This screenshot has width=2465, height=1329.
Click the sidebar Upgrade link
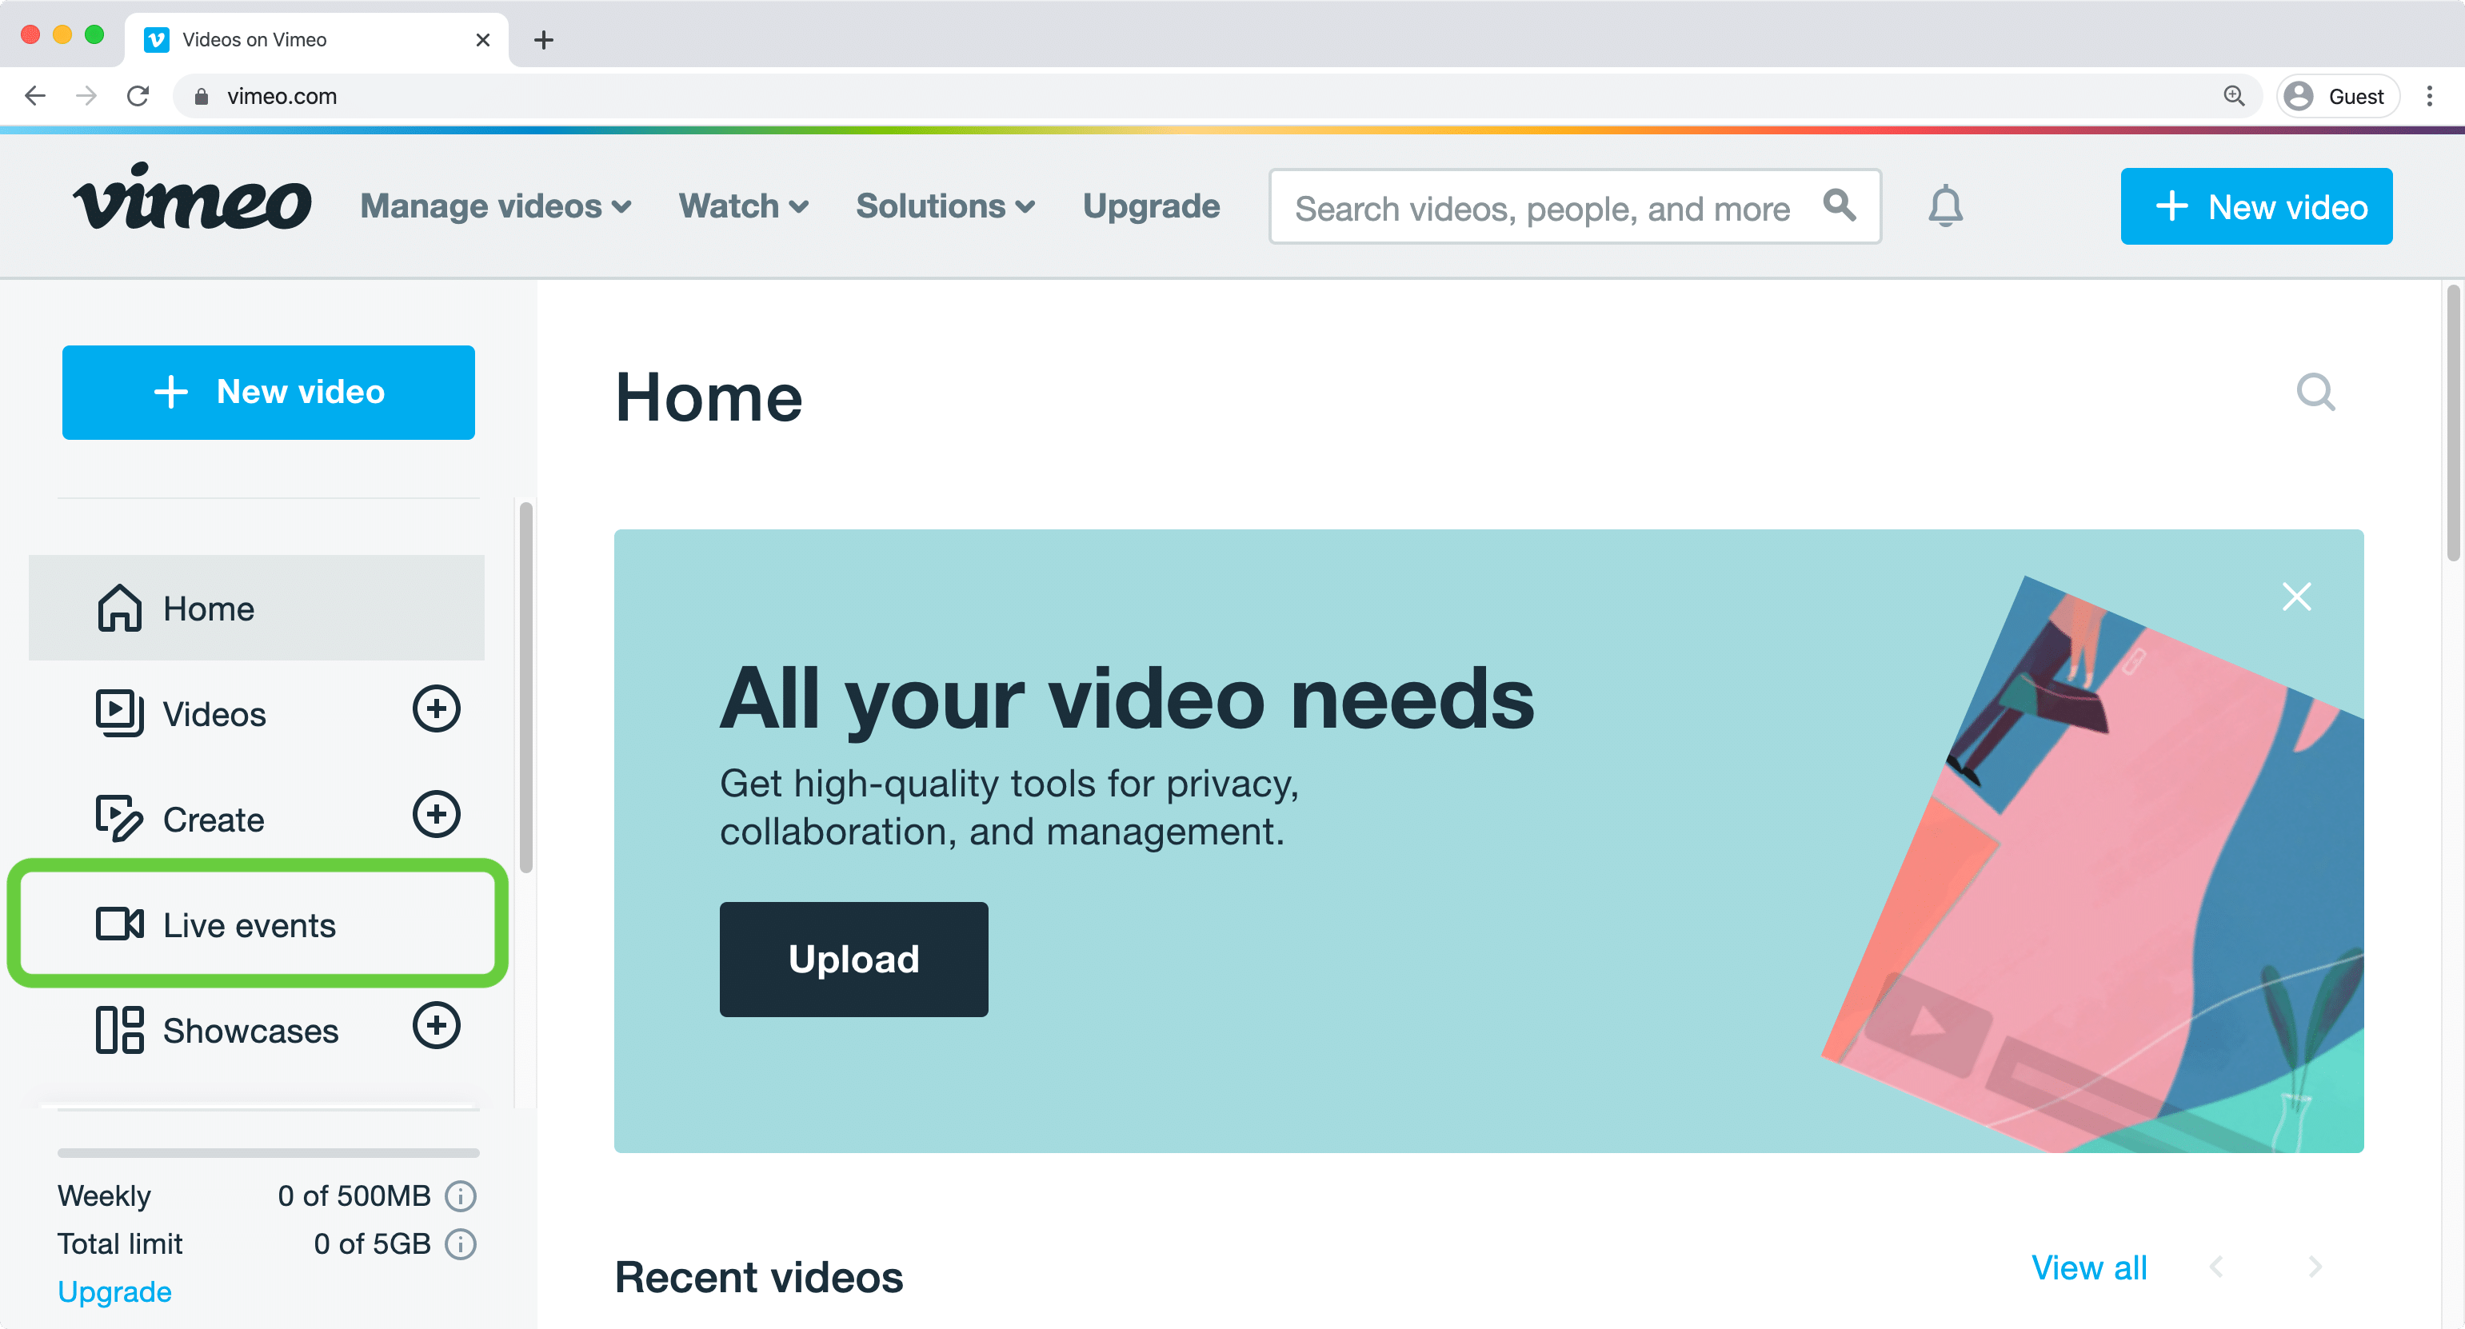(115, 1291)
